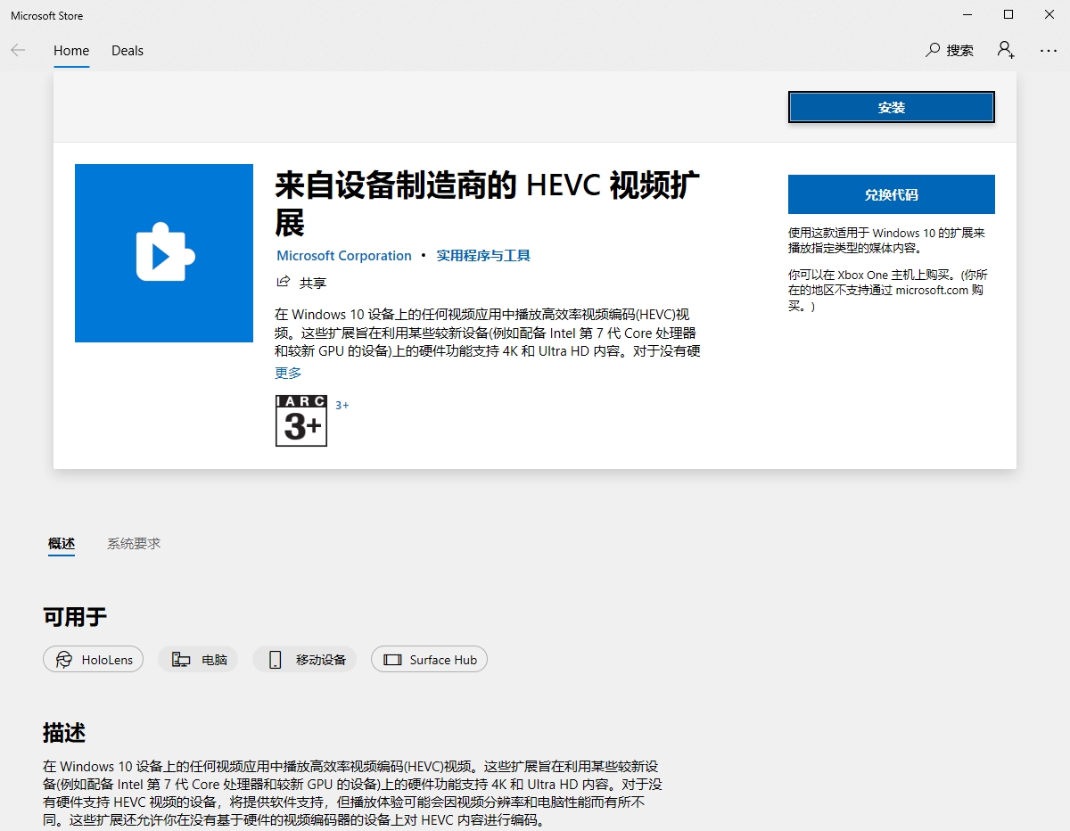Screen dimensions: 1070x831
Task: Select the 移动设备 device chip
Action: (305, 660)
